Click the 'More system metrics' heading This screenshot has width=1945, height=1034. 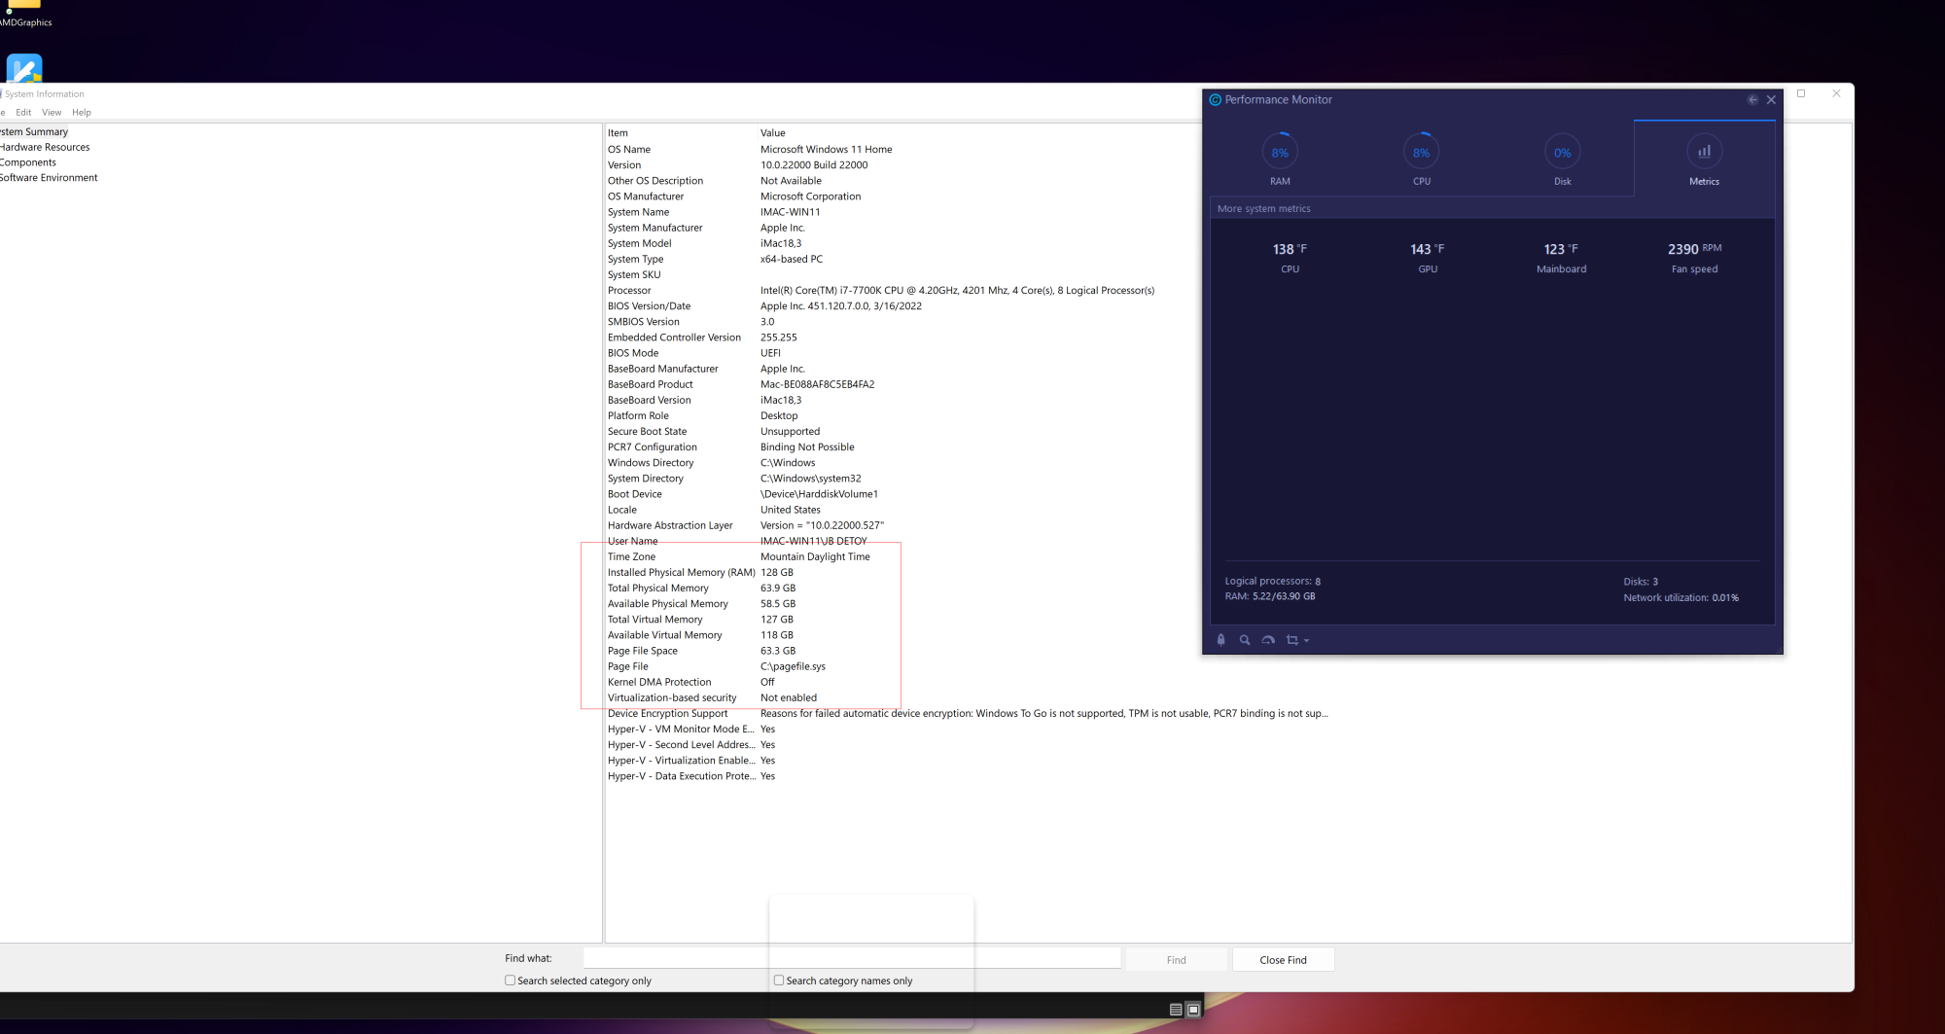click(x=1264, y=209)
